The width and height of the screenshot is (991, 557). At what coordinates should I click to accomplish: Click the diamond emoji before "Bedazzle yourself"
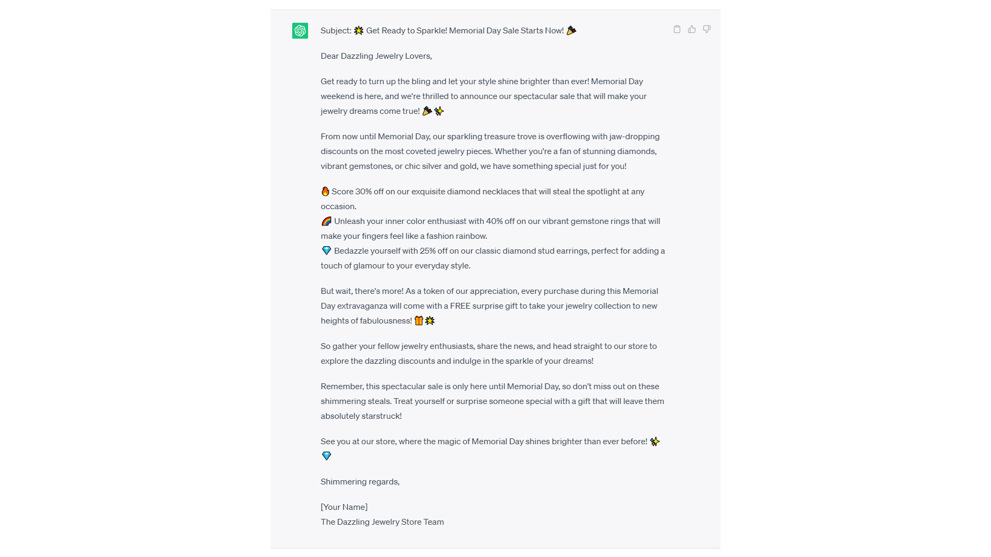pyautogui.click(x=326, y=251)
